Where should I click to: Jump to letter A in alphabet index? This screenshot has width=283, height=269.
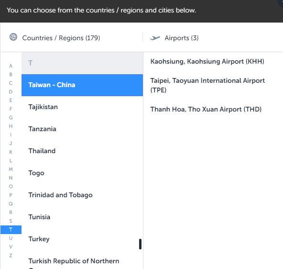click(x=11, y=66)
